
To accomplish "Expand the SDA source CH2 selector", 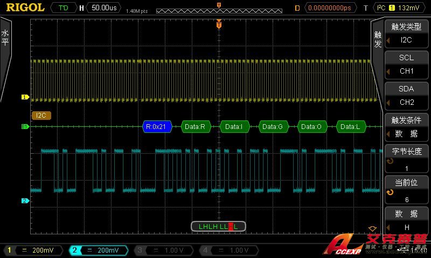I will pyautogui.click(x=406, y=96).
